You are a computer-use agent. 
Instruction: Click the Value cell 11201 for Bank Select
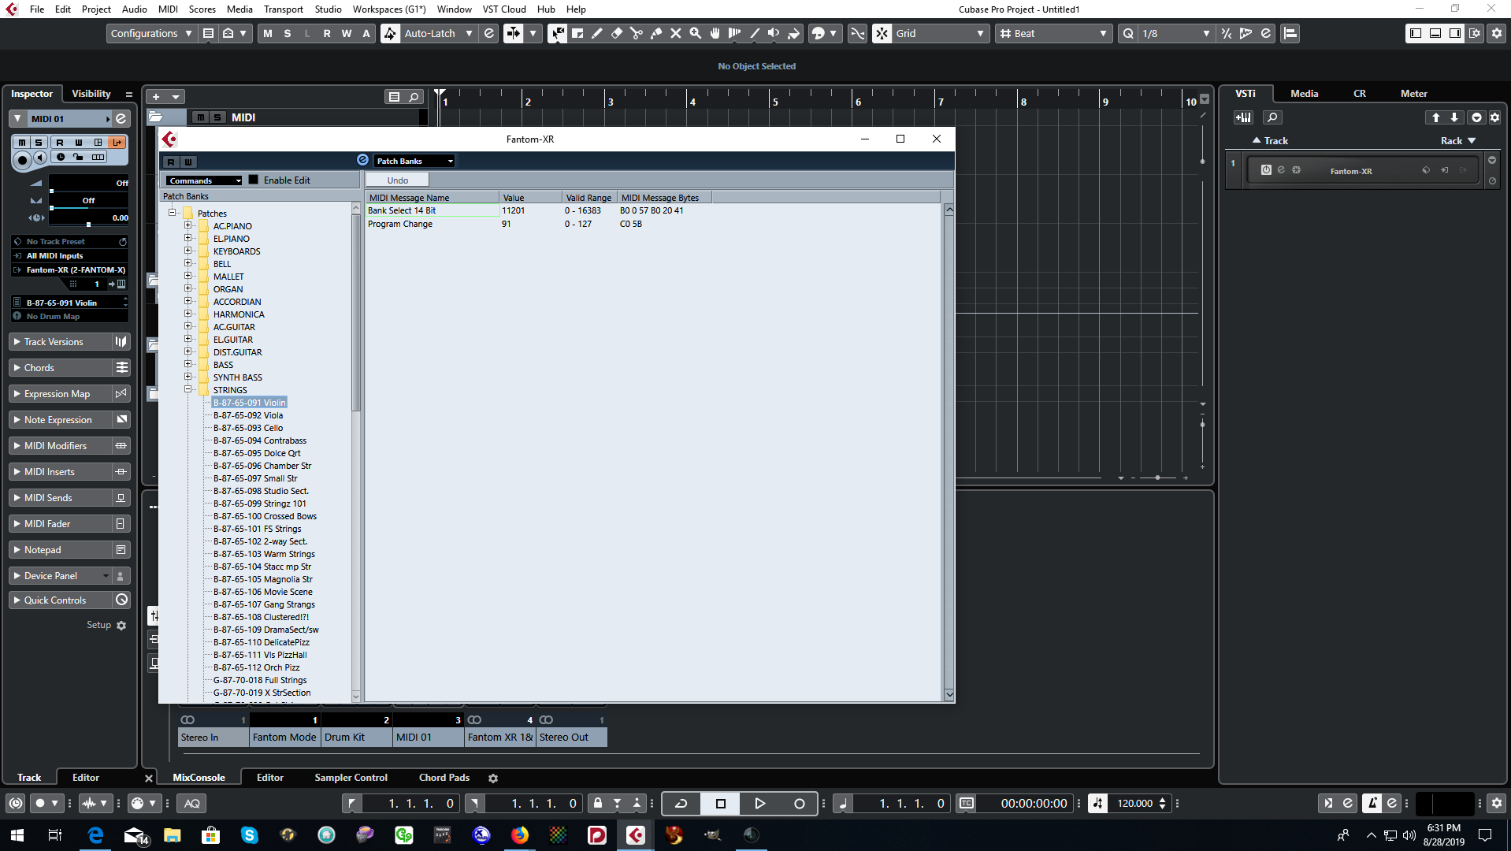pos(530,210)
